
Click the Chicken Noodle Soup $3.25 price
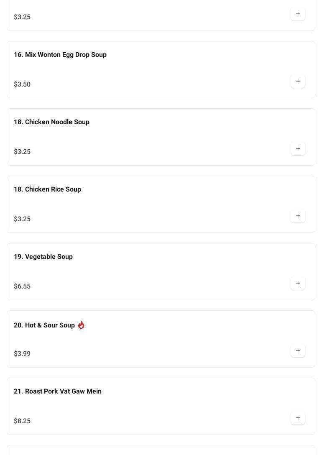[22, 152]
